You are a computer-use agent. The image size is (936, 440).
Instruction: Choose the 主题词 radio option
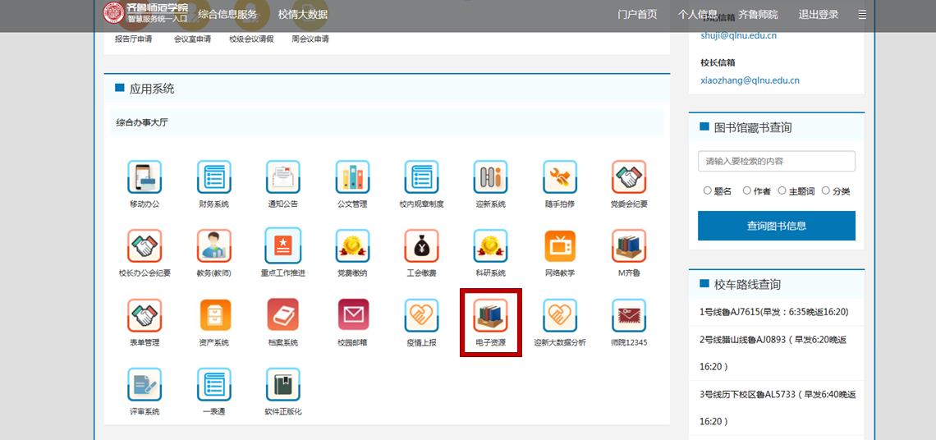[x=782, y=191]
